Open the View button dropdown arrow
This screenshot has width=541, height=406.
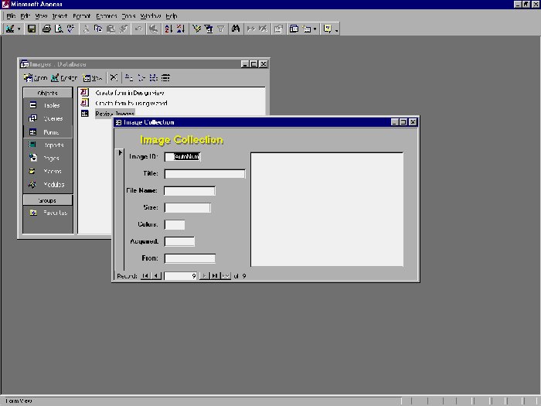point(20,29)
